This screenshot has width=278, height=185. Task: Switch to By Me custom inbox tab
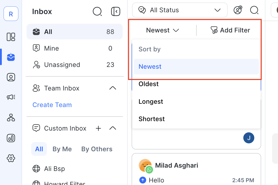coord(62,149)
